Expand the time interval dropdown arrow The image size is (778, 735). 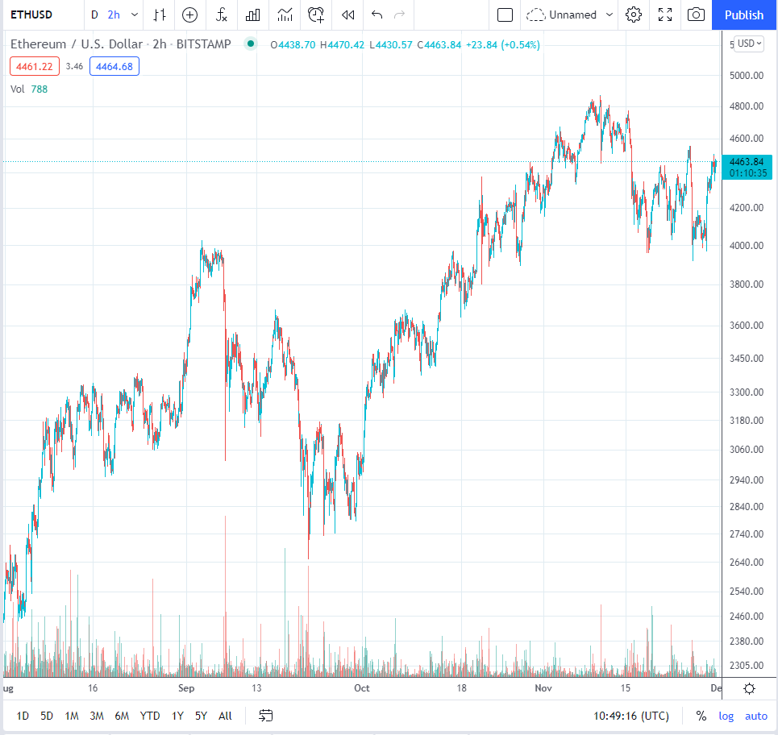[x=135, y=15]
